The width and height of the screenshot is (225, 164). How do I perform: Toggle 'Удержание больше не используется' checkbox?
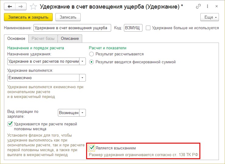point(148,28)
